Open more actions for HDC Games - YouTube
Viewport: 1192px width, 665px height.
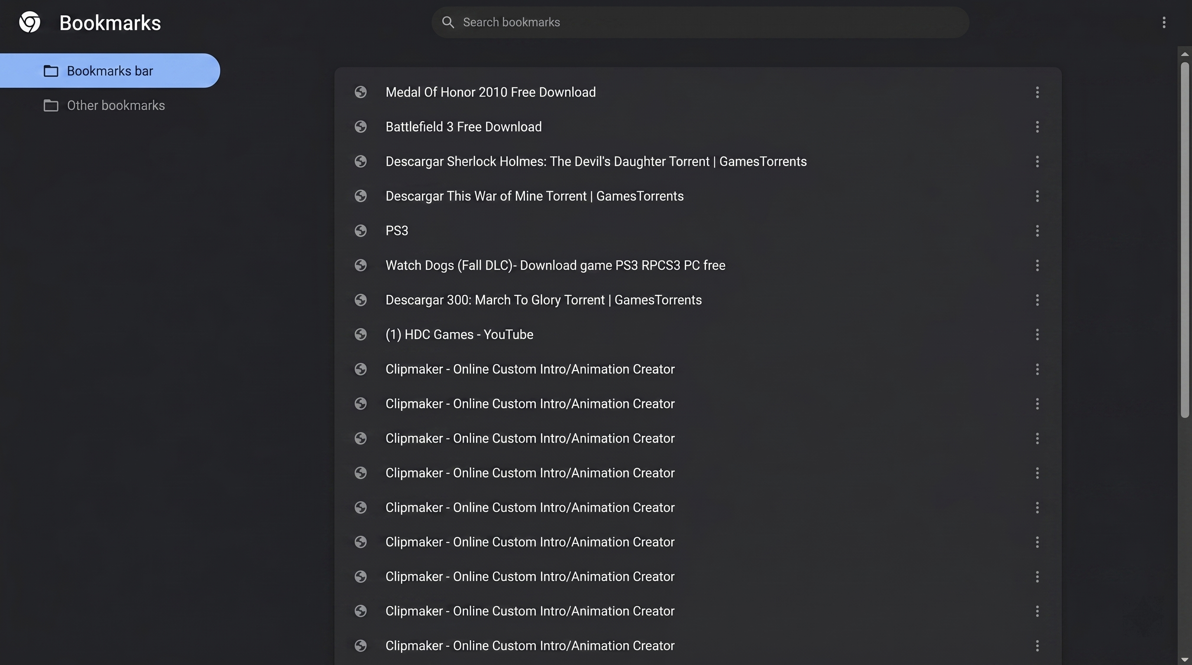pyautogui.click(x=1037, y=334)
